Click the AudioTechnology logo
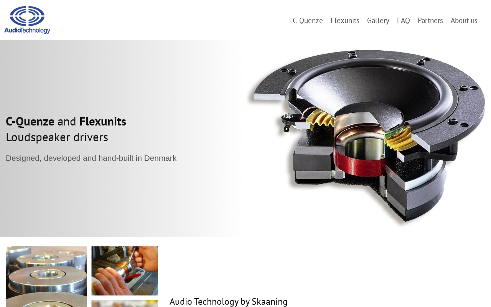 click(x=27, y=20)
